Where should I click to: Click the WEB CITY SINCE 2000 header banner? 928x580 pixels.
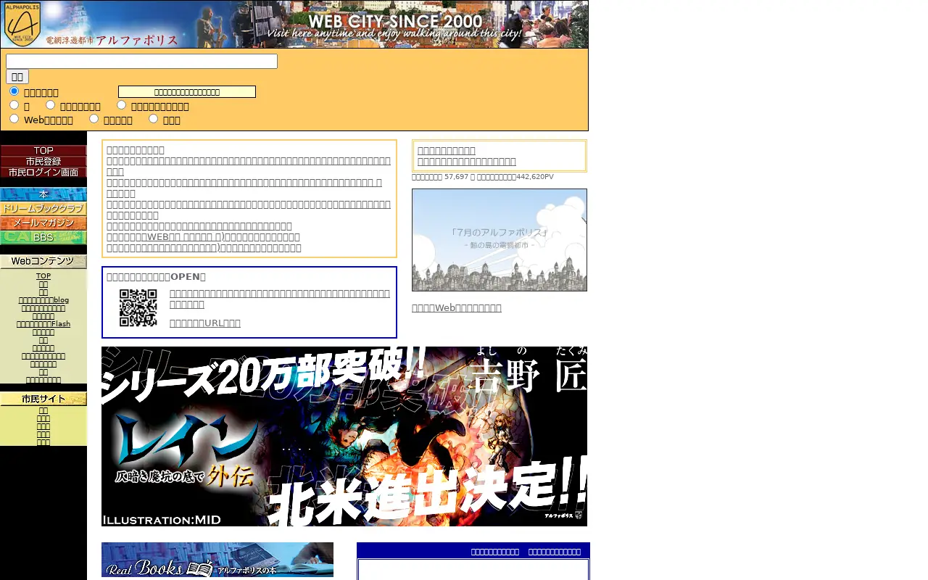click(x=294, y=25)
